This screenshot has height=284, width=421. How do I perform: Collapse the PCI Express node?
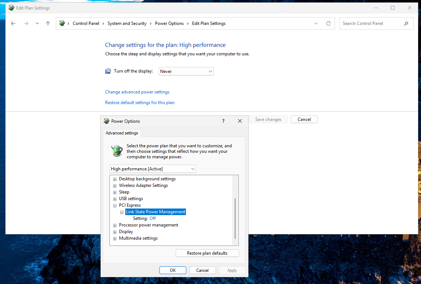115,206
